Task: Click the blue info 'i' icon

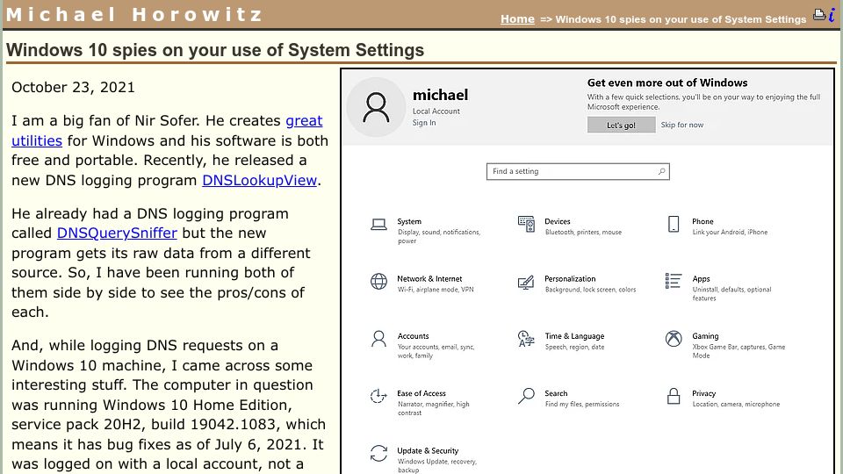Action: pos(832,15)
